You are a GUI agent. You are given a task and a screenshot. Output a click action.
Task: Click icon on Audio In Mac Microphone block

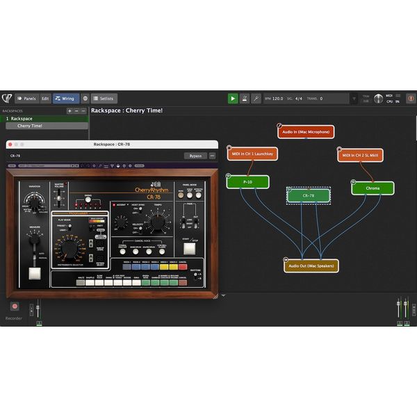tap(279, 126)
